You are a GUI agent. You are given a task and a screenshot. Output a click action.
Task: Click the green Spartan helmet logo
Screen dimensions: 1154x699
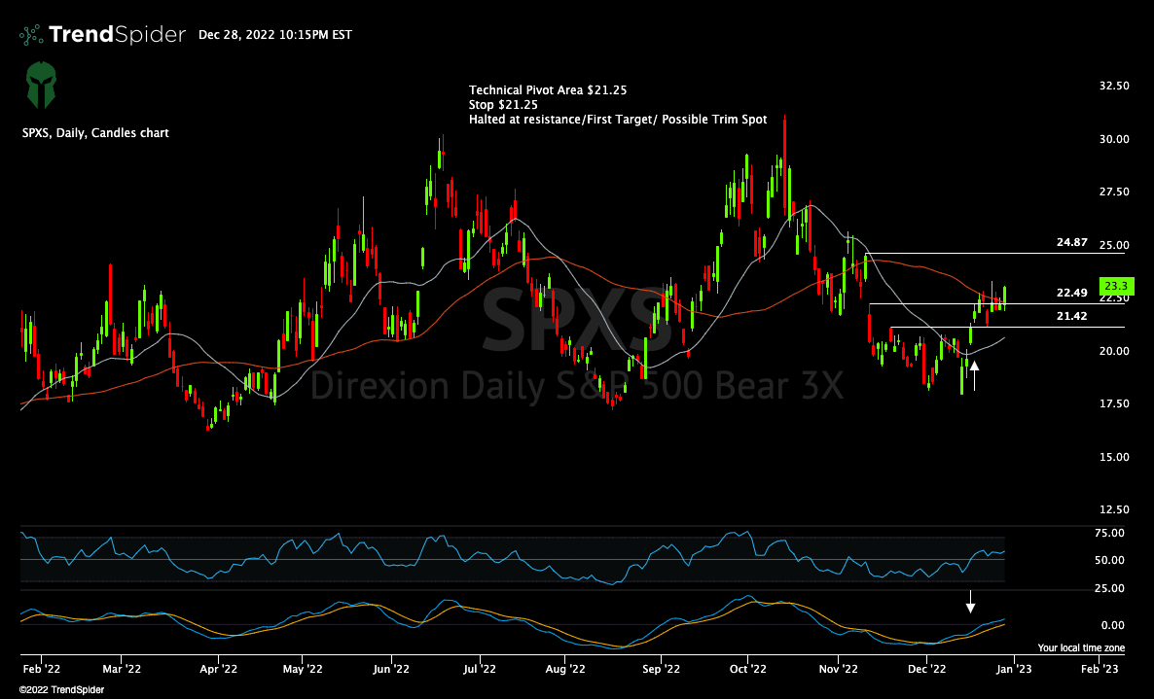pyautogui.click(x=41, y=86)
